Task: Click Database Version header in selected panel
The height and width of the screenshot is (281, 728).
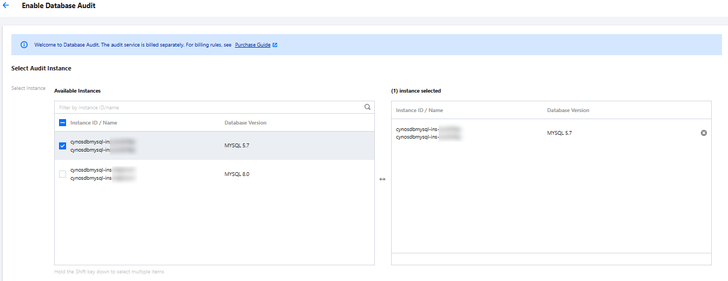Action: pyautogui.click(x=568, y=110)
